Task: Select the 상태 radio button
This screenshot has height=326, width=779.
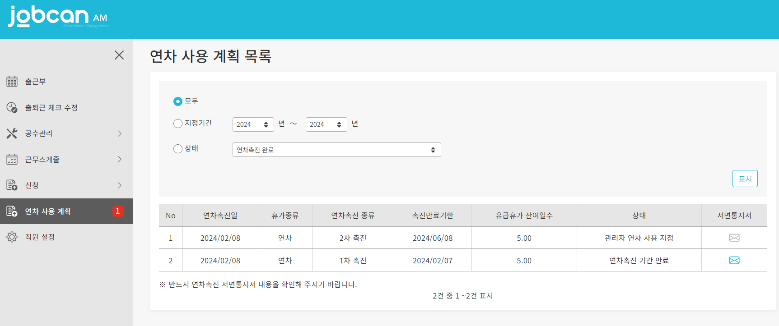Action: coord(178,149)
